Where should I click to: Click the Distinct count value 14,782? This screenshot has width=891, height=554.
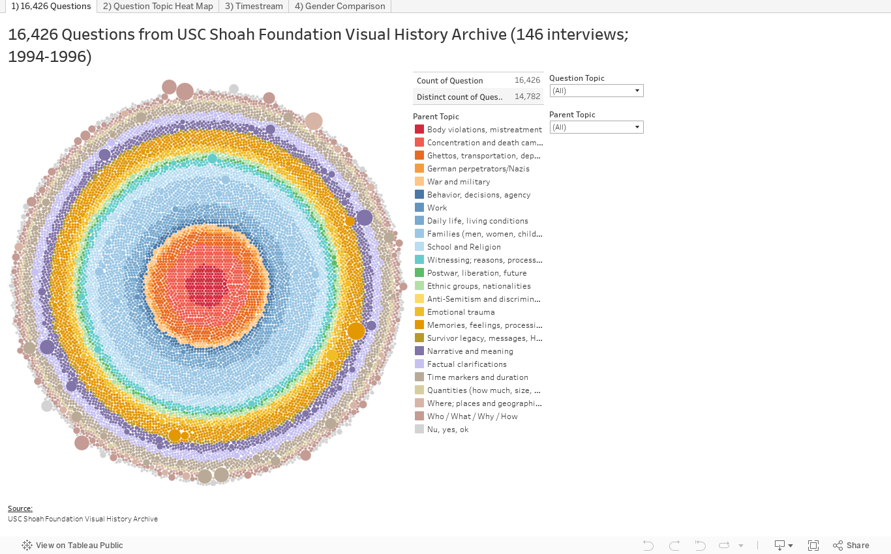click(x=527, y=96)
